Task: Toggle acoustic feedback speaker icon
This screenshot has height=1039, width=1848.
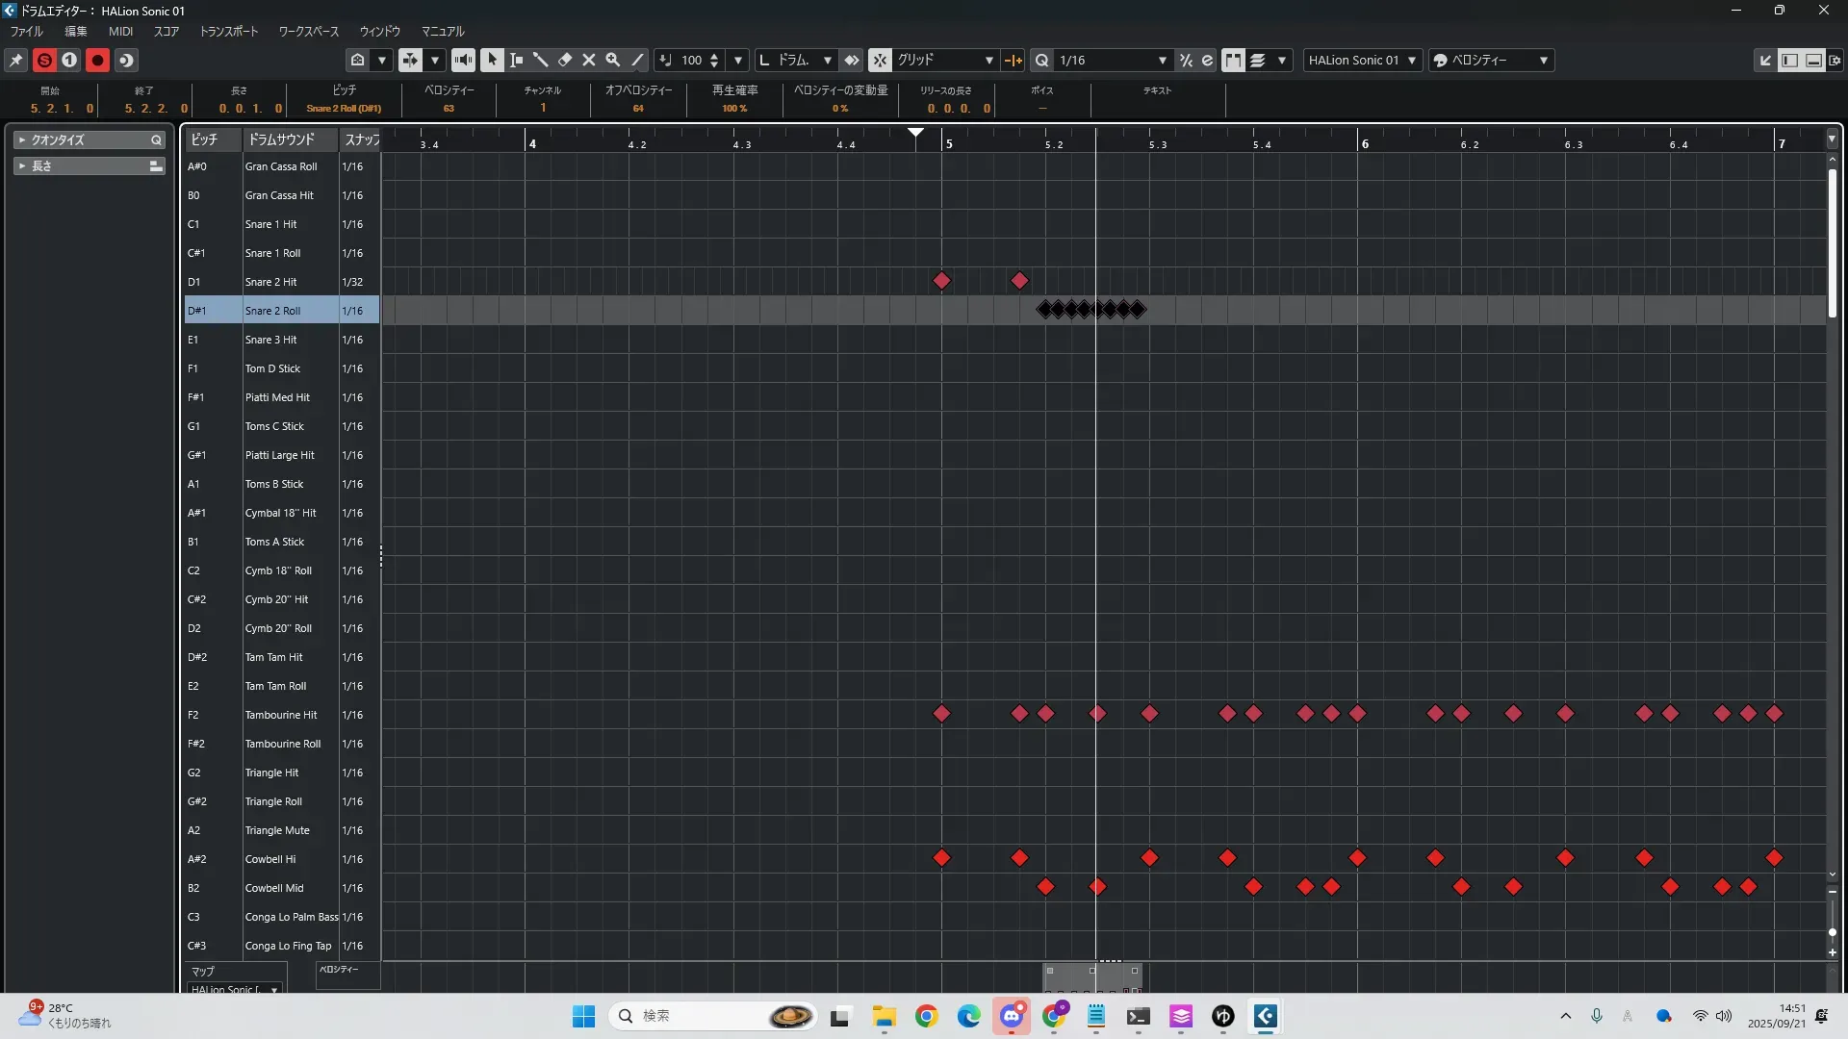Action: tap(463, 60)
